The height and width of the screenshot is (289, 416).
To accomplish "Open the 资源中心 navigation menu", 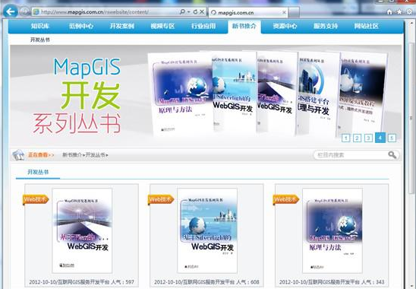I will point(285,26).
